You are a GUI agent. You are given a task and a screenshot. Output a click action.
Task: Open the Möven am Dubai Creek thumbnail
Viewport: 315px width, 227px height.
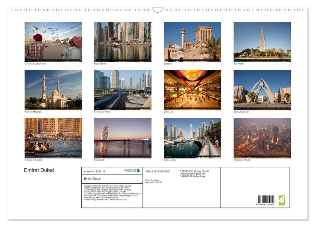click(53, 42)
